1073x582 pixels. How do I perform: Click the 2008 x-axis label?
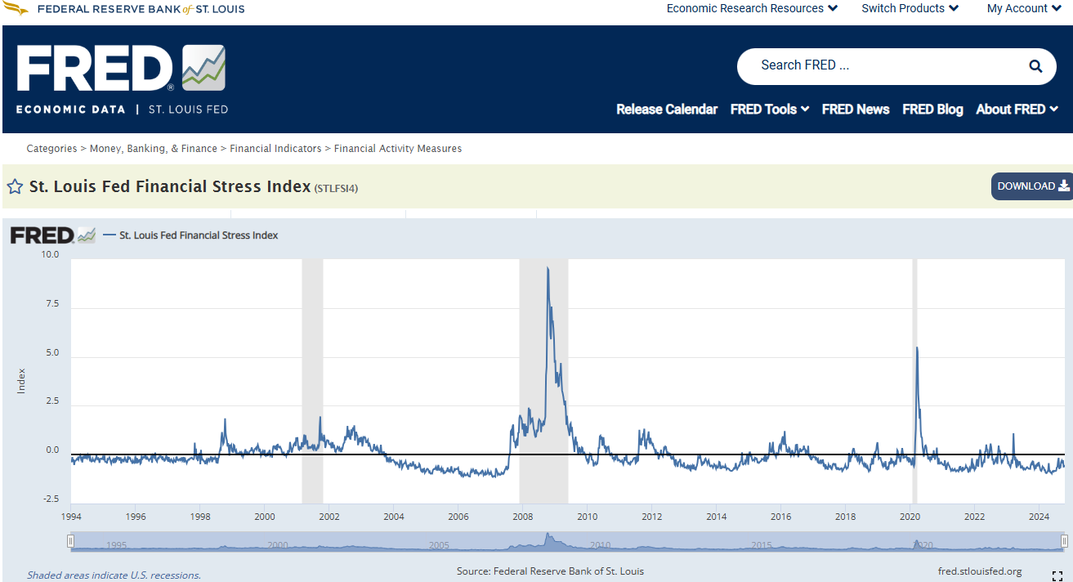point(523,517)
